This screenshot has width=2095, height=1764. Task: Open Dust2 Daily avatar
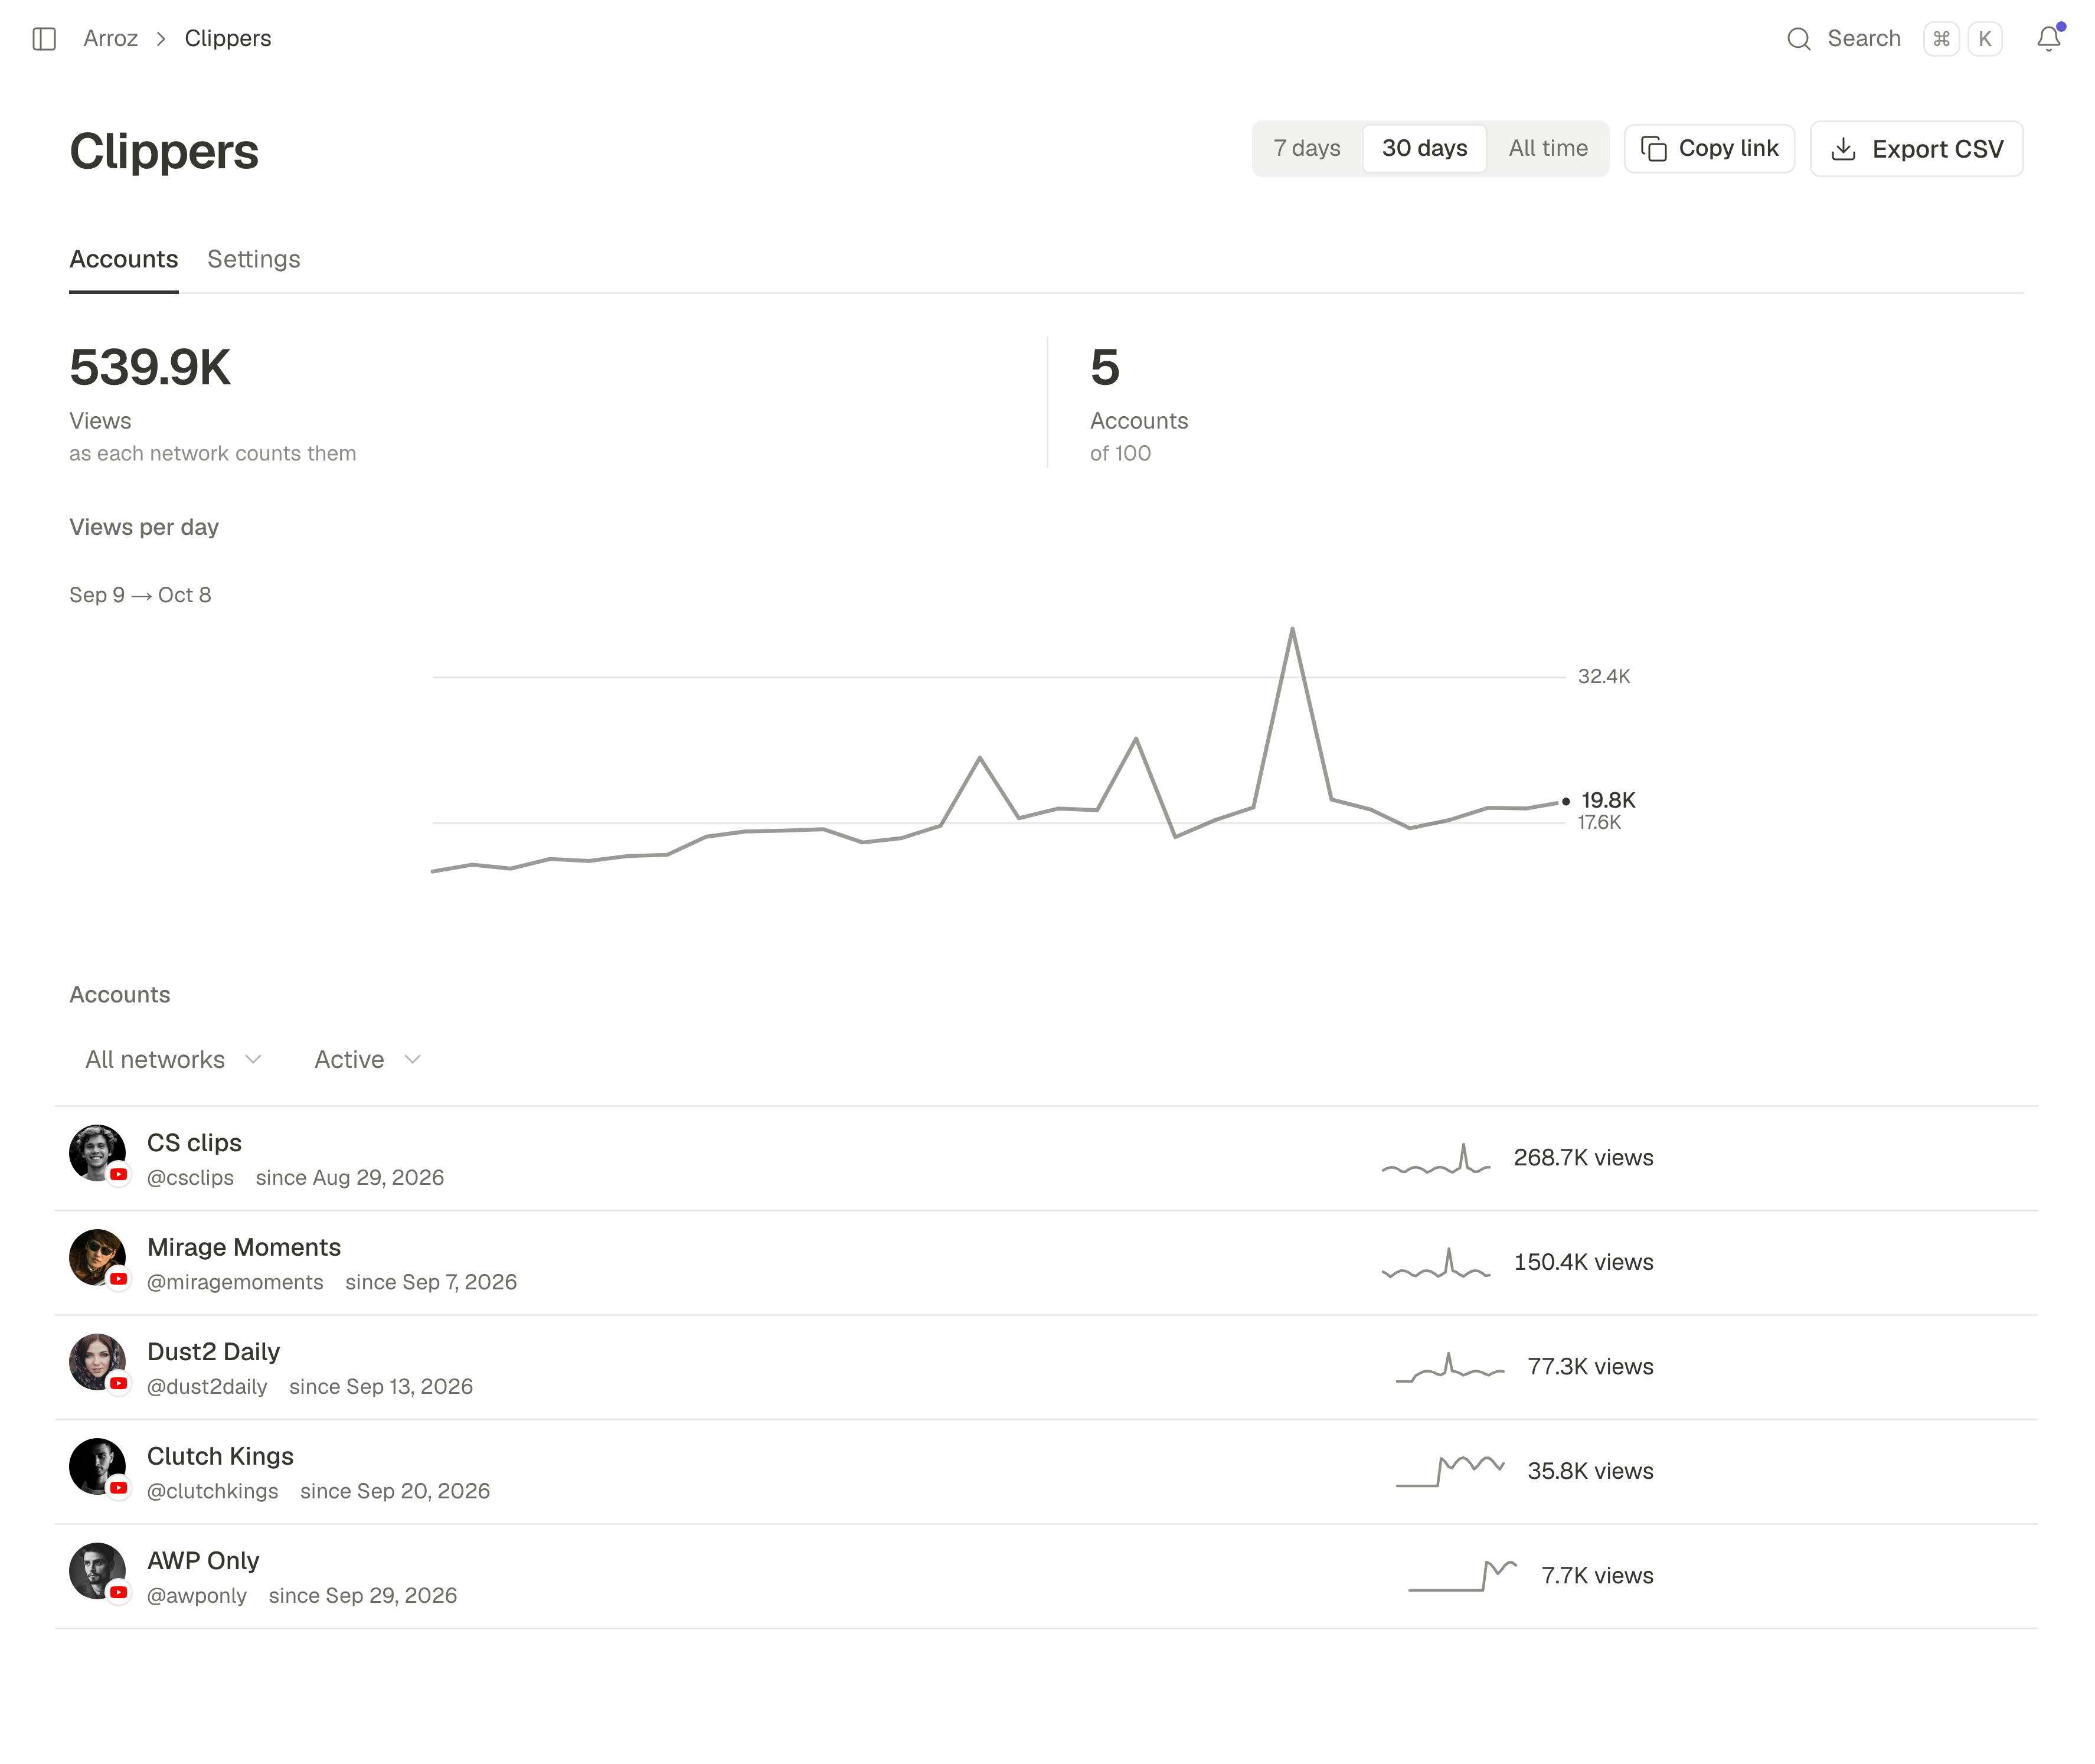[x=97, y=1361]
